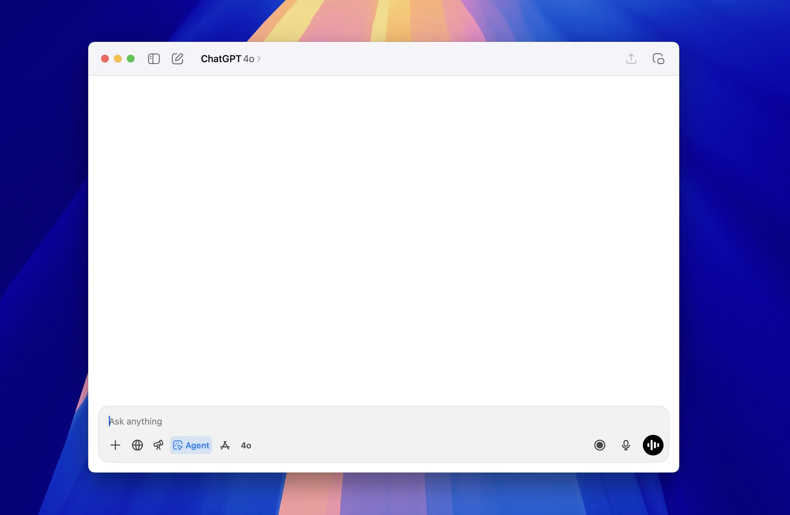The height and width of the screenshot is (515, 790).
Task: Disable the Agent mode toggle
Action: coord(191,445)
